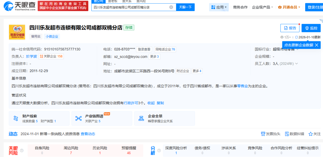The height and width of the screenshot is (157, 323).
Task: Switch to the 查公司 tab
Action: (98, 1)
